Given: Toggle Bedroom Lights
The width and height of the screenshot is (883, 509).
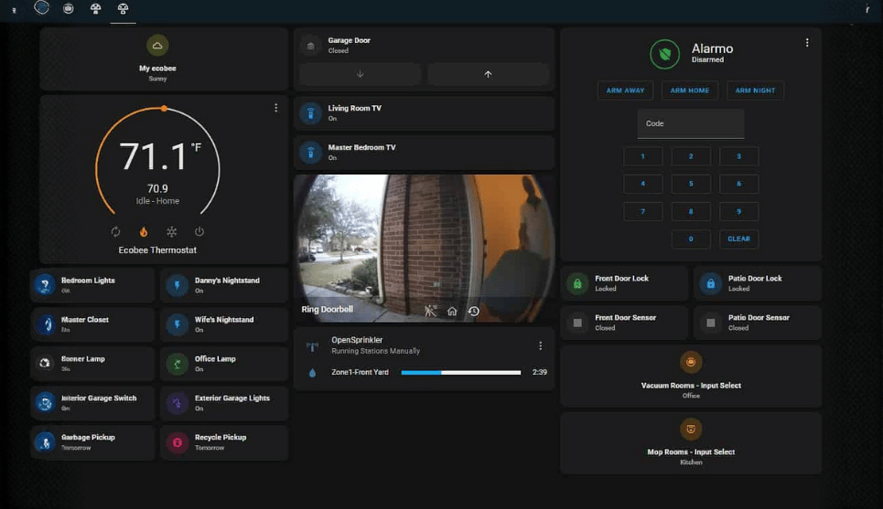Looking at the screenshot, I should (x=45, y=284).
